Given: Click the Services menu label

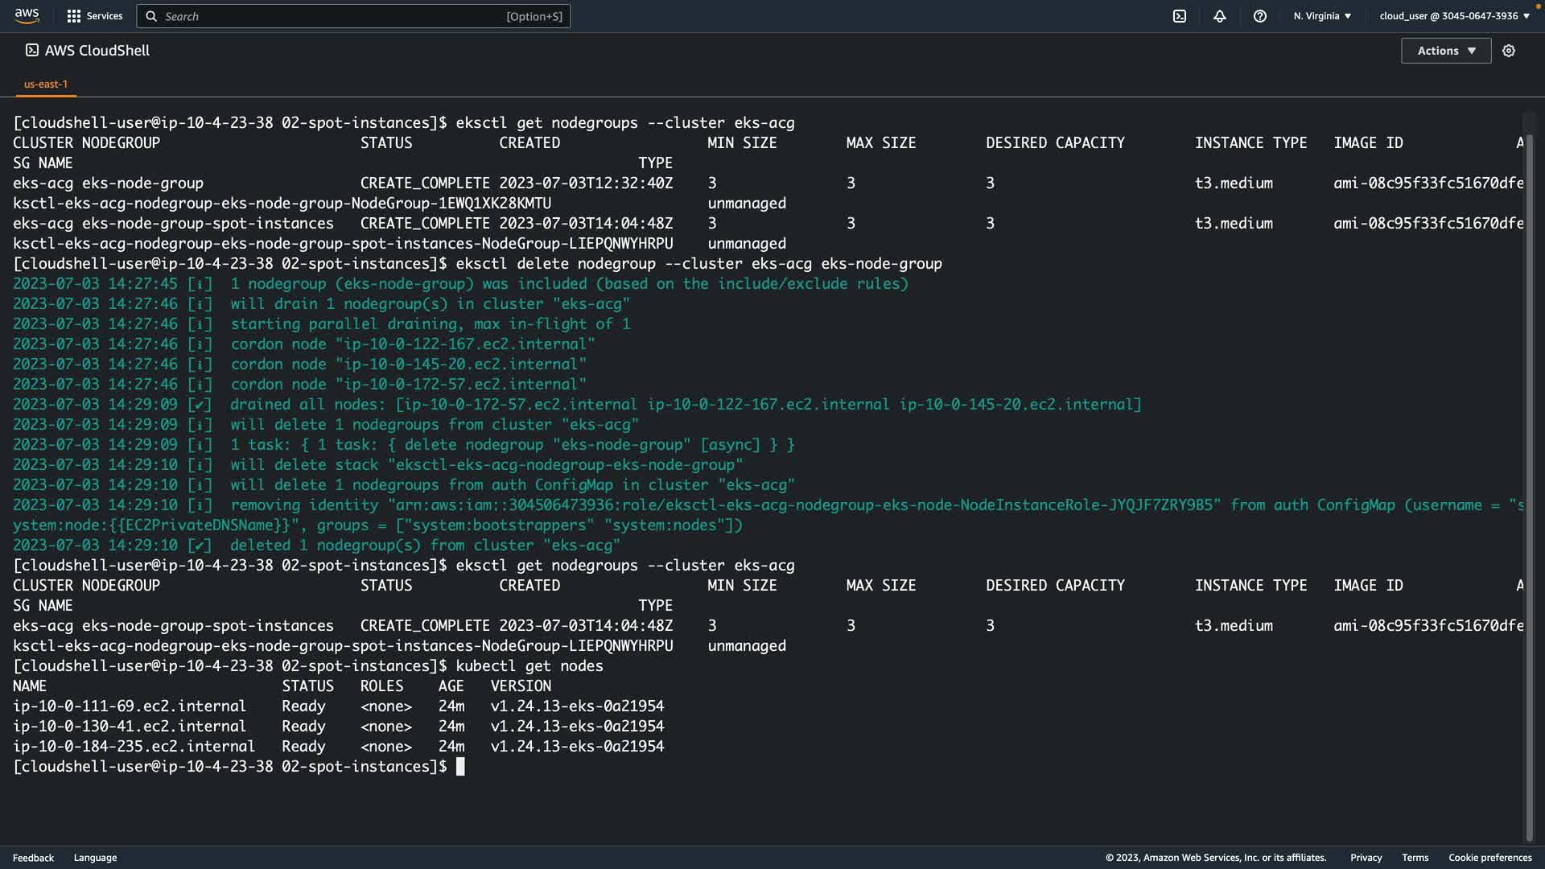Looking at the screenshot, I should pos(105,16).
